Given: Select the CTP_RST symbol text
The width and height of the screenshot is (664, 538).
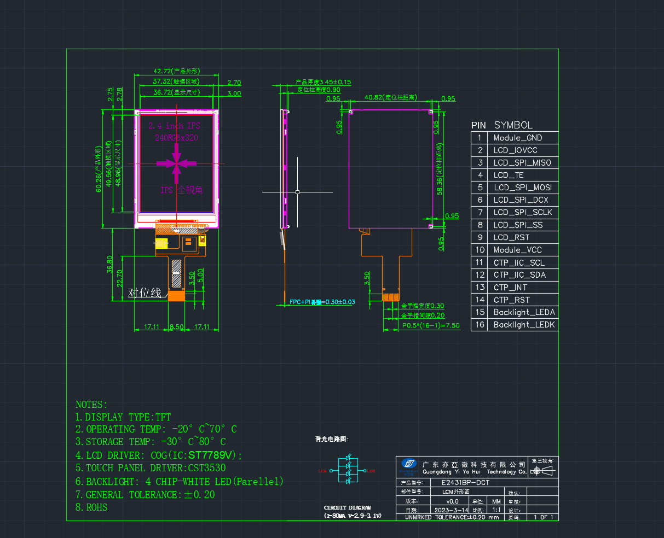Looking at the screenshot, I should point(511,300).
